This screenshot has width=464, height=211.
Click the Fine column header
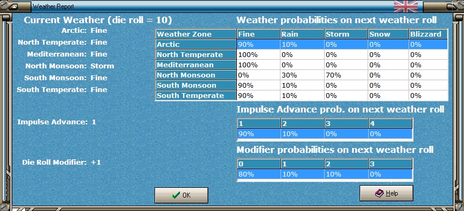[258, 34]
